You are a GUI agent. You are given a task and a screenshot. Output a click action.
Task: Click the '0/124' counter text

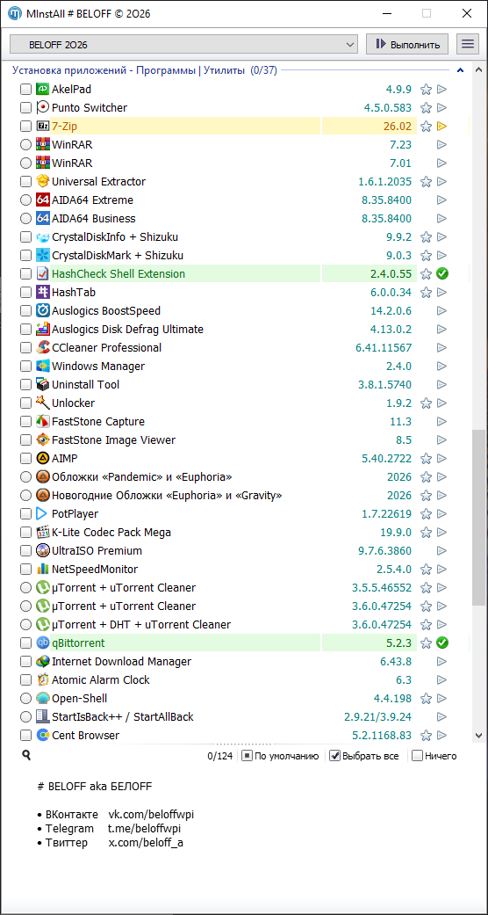(x=220, y=756)
